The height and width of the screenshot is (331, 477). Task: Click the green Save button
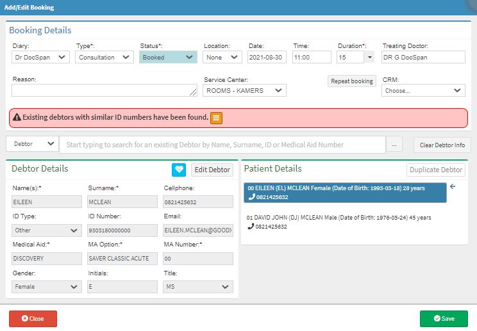(444, 319)
